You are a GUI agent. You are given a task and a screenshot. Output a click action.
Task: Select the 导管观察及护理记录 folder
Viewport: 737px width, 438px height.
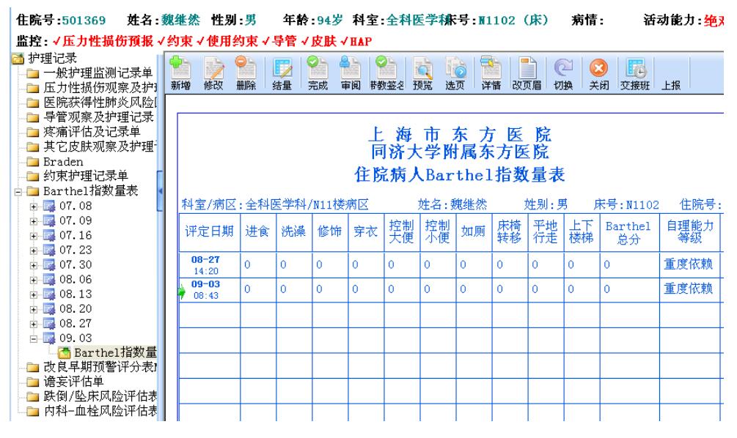click(90, 117)
